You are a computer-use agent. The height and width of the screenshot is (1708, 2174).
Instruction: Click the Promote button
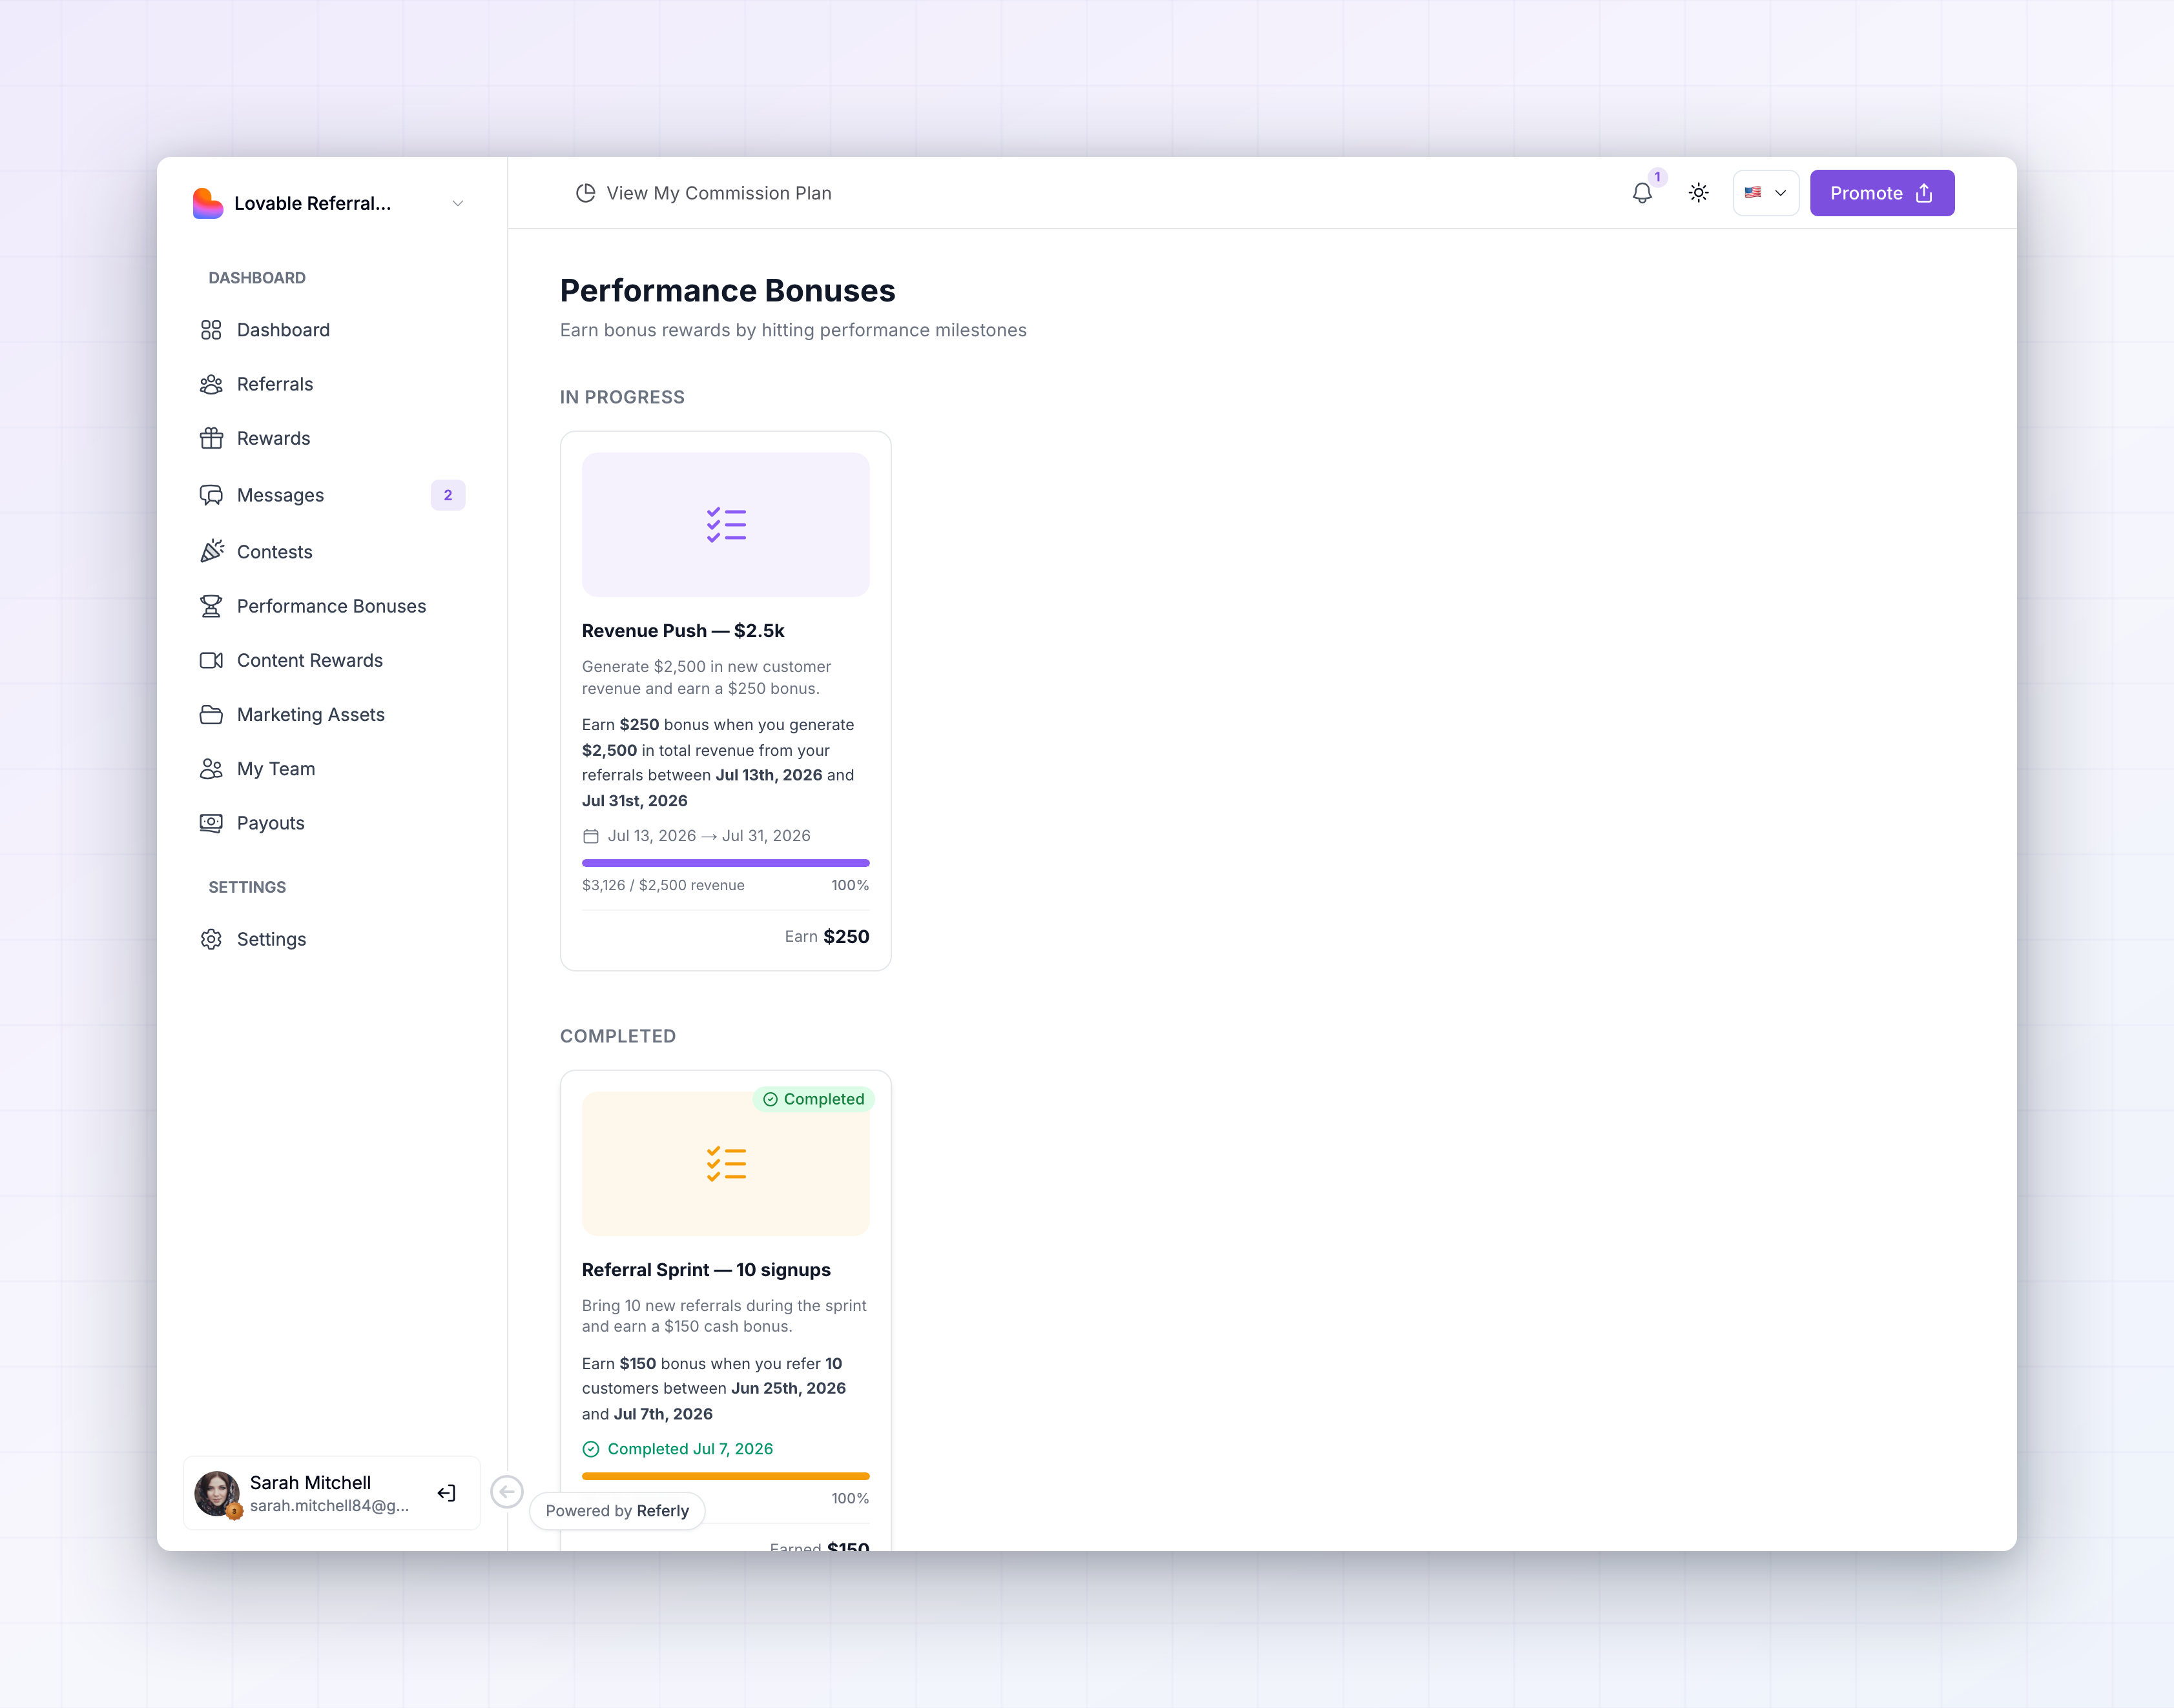click(1882, 193)
